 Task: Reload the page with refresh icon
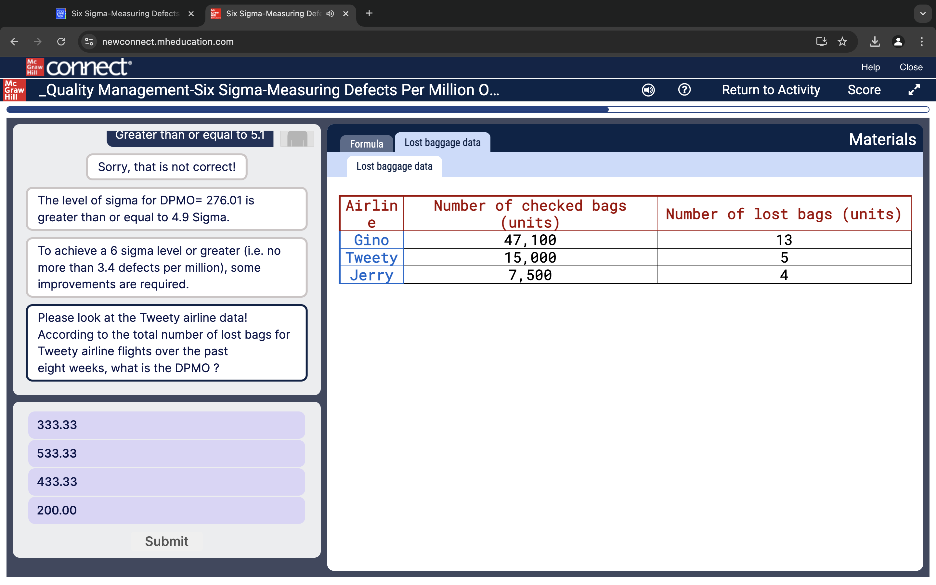pos(61,41)
